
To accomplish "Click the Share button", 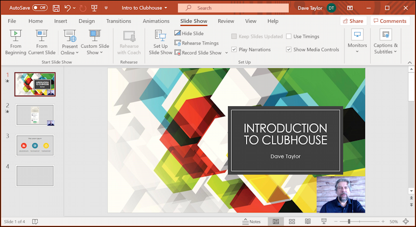I will (x=353, y=21).
